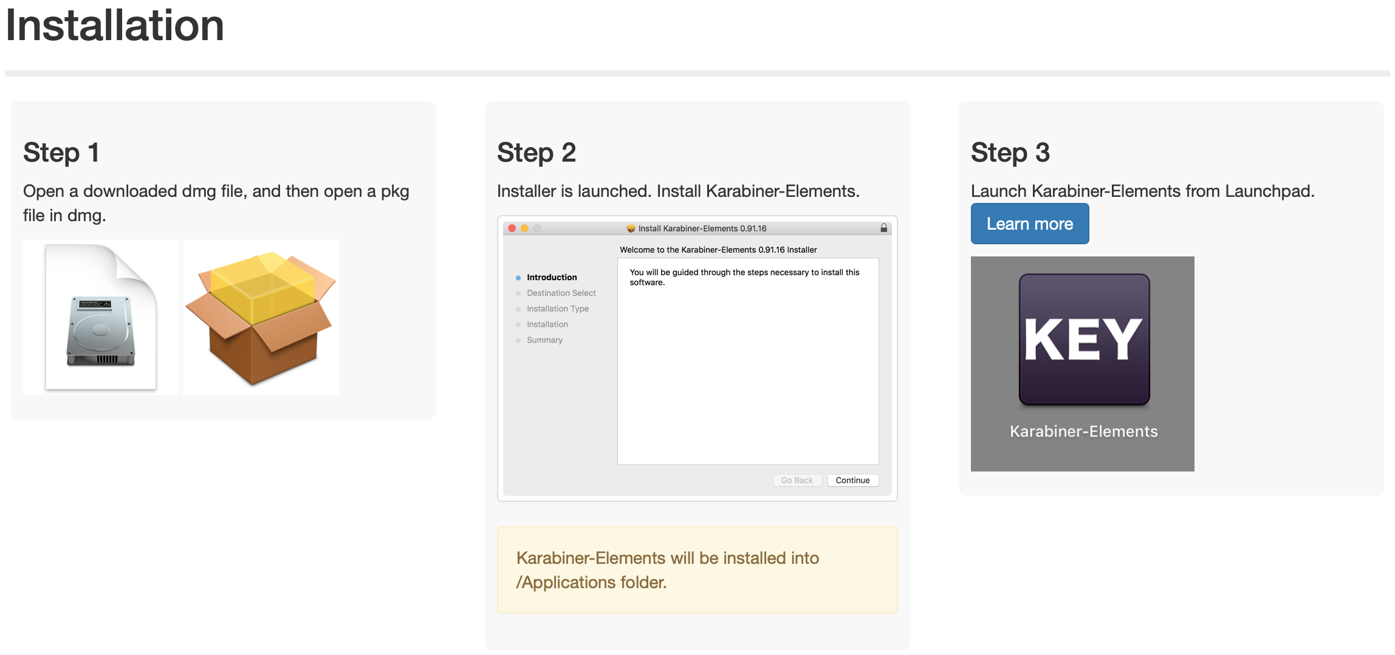Click the Karabiner-Elements KEY app icon
1395x655 pixels.
click(1084, 339)
